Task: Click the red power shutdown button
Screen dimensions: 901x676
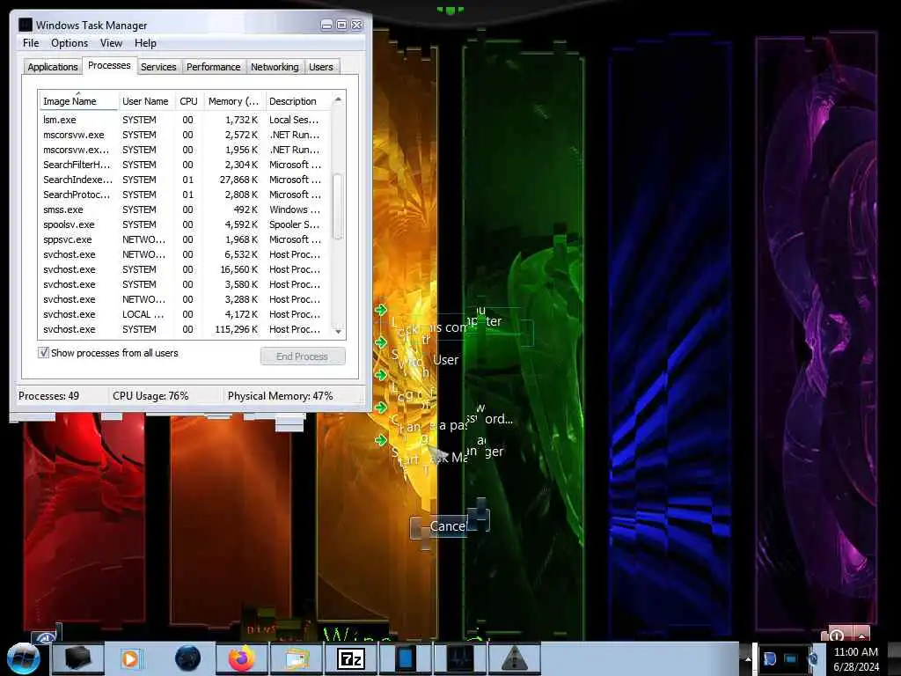Action: (838, 635)
